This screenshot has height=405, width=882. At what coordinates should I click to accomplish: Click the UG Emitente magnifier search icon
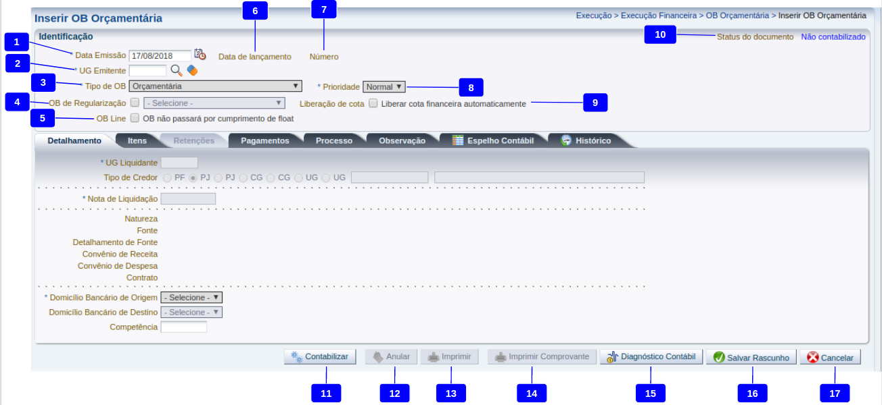tap(177, 70)
